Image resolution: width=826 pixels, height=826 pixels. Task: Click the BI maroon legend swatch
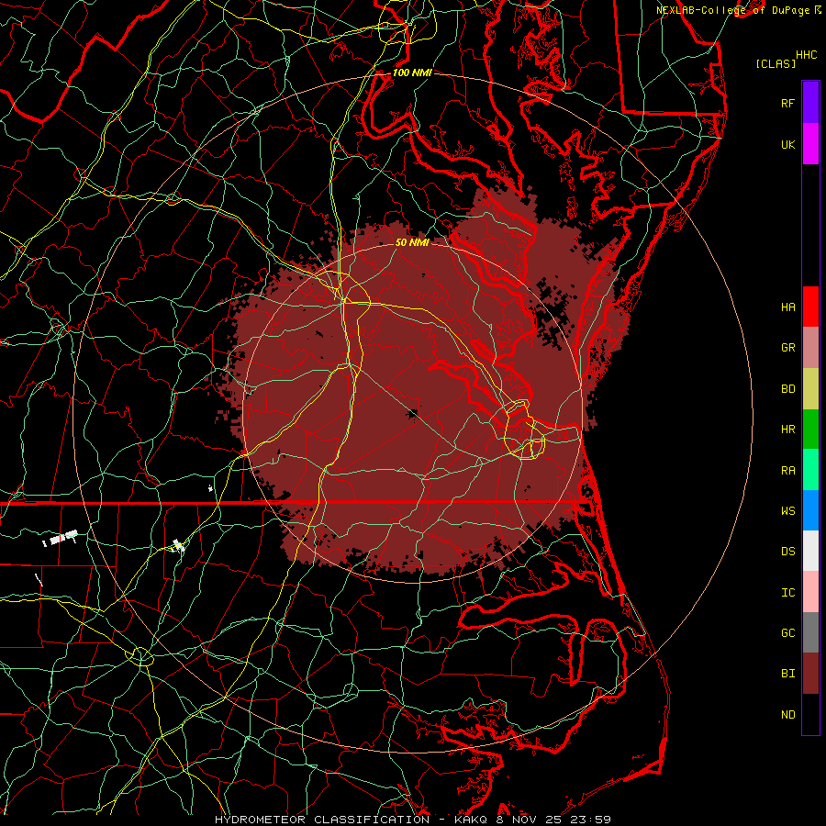(810, 674)
